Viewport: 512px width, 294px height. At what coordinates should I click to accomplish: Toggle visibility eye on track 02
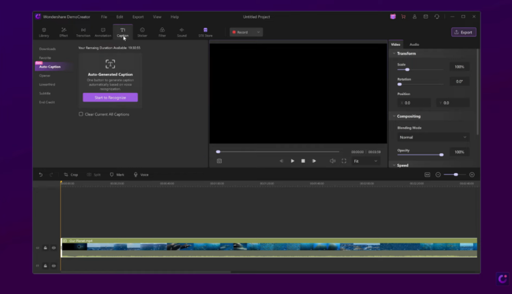click(54, 248)
